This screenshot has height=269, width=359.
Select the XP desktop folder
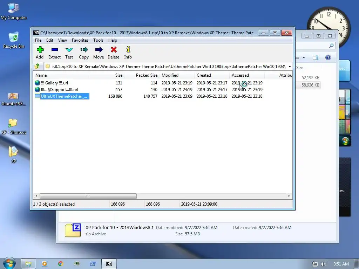[14, 154]
